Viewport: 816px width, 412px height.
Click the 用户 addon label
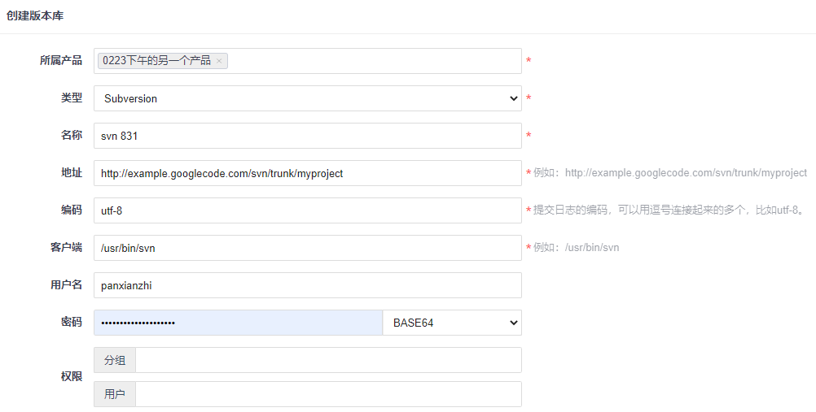click(x=115, y=394)
